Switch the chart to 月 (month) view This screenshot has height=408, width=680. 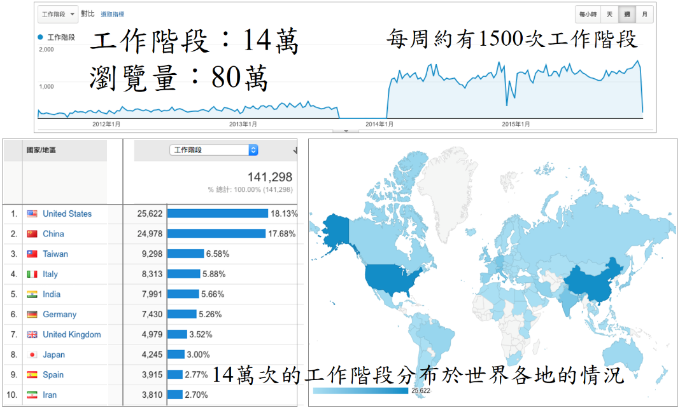[x=644, y=14]
